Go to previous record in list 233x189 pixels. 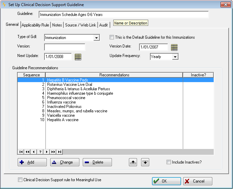[34, 152]
